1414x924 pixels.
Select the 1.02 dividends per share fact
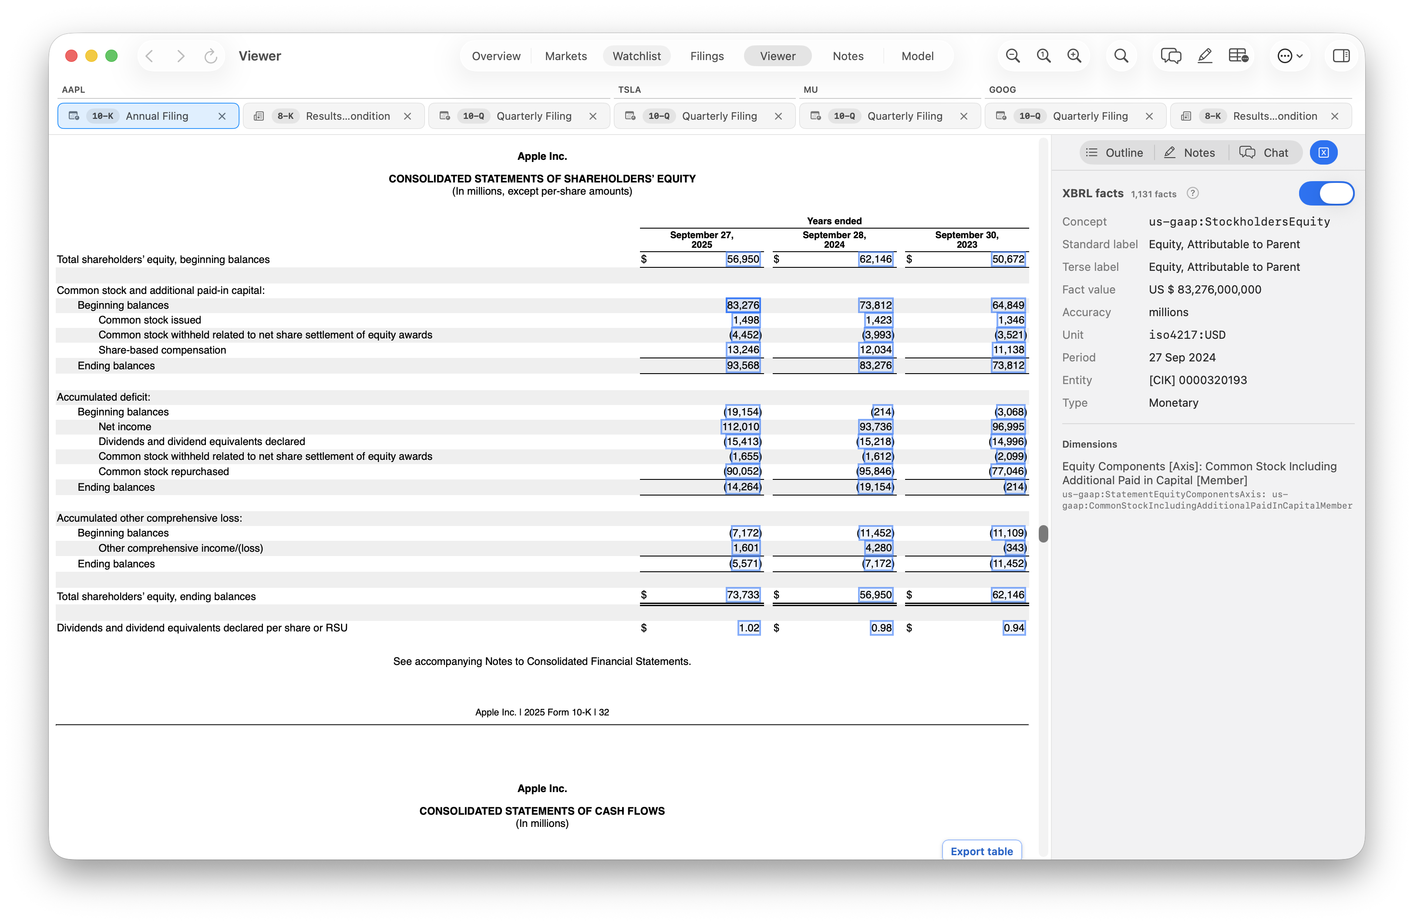(749, 628)
